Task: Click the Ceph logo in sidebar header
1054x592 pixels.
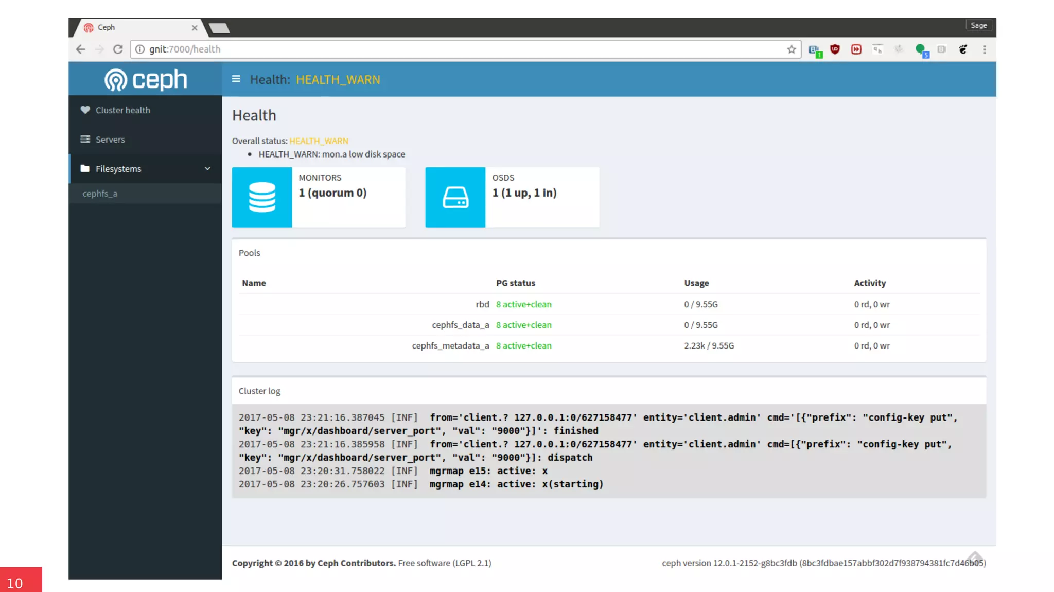Action: coord(146,80)
